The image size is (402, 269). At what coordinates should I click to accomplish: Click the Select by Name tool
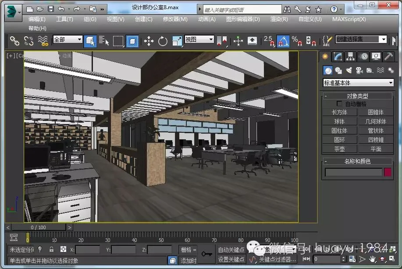click(104, 41)
